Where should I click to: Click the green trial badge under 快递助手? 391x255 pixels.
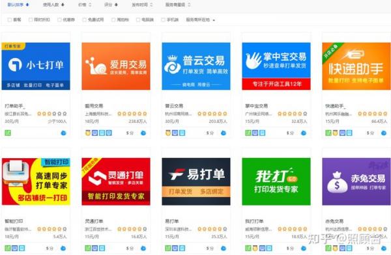pyautogui.click(x=328, y=133)
